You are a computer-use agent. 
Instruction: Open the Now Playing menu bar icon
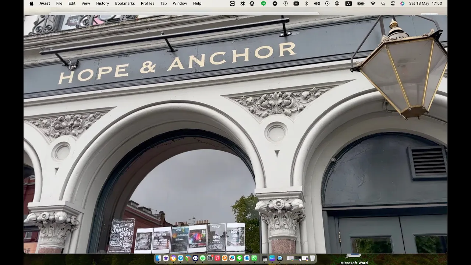pyautogui.click(x=327, y=3)
